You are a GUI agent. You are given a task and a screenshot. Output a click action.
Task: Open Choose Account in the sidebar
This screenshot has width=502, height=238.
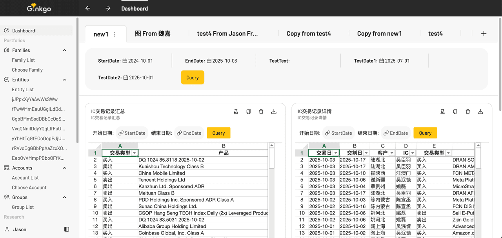(29, 188)
